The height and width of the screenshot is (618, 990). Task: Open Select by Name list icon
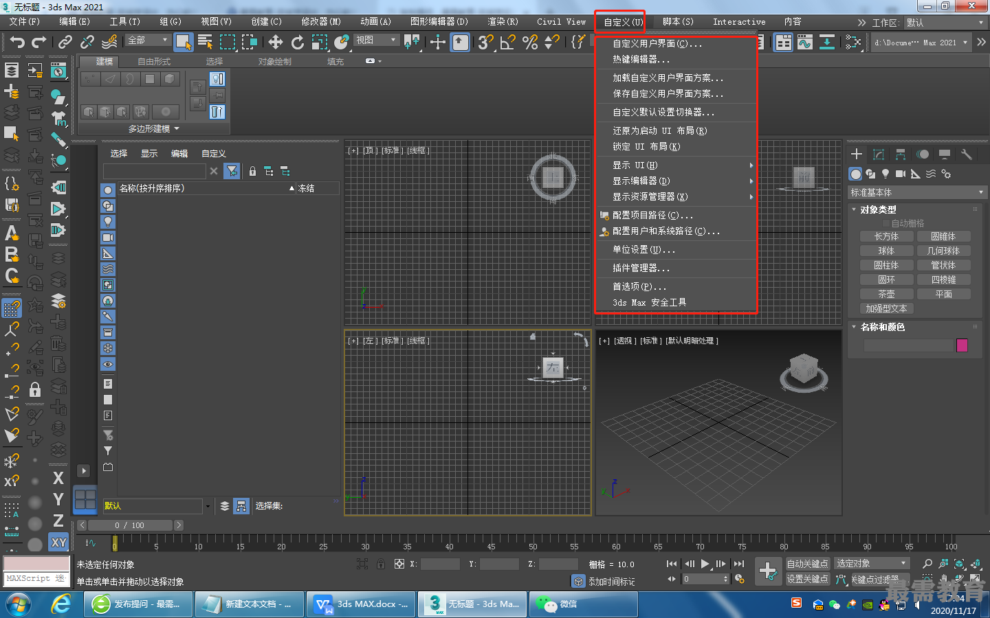205,43
